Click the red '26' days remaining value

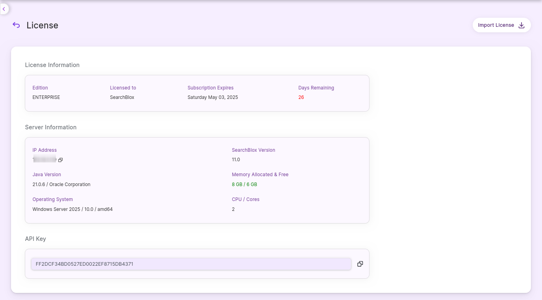click(301, 97)
